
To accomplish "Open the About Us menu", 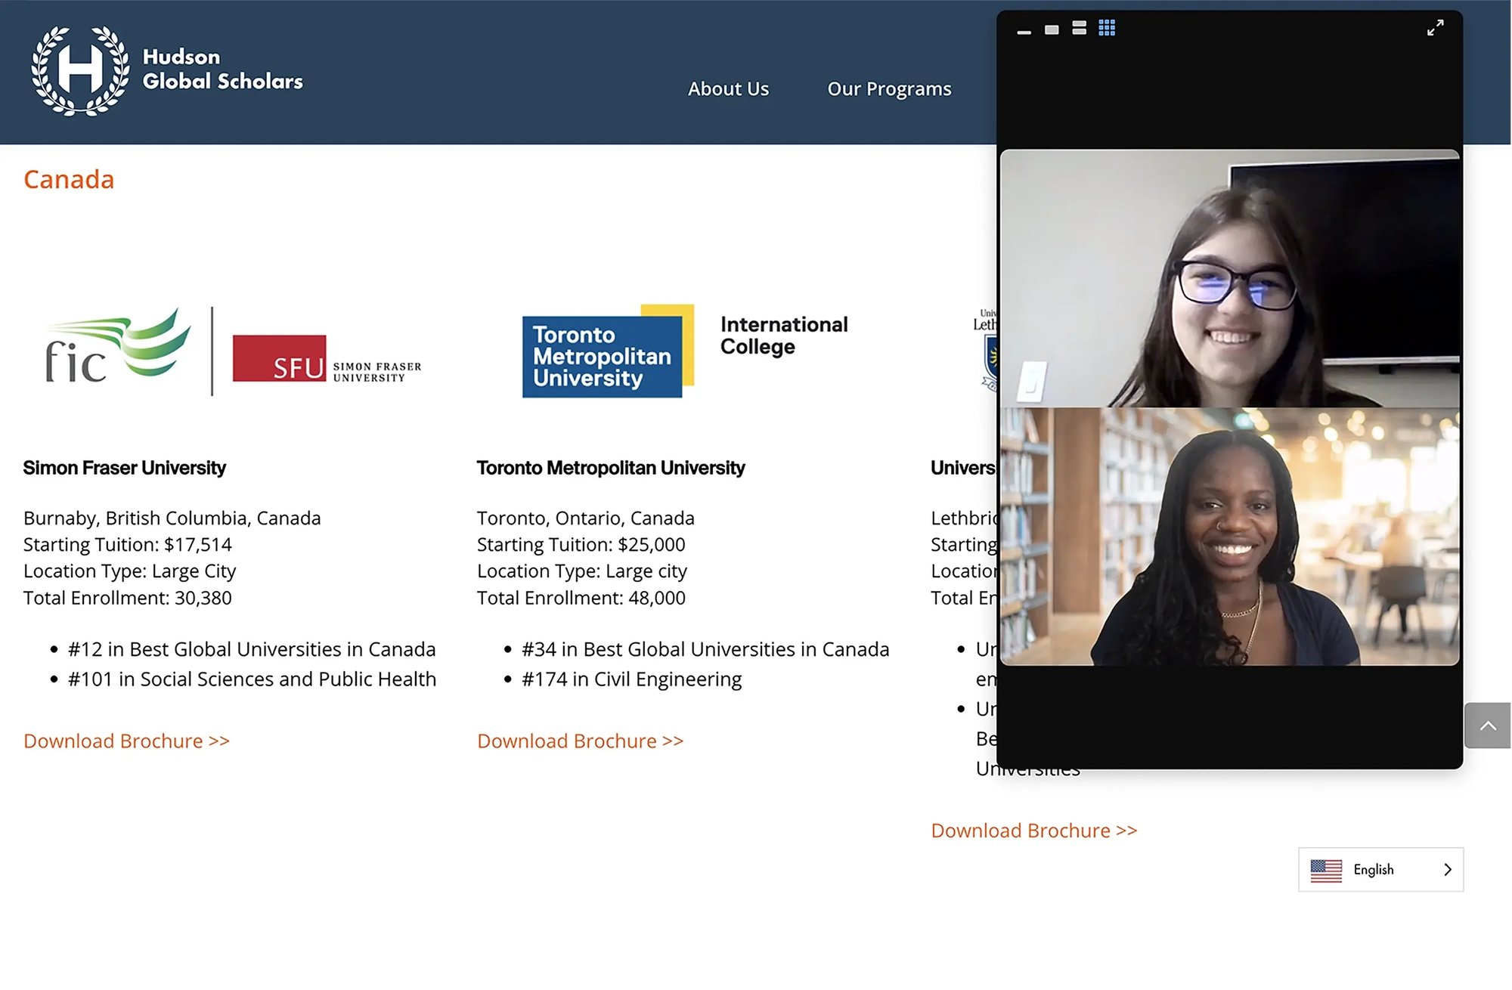I will 728,88.
